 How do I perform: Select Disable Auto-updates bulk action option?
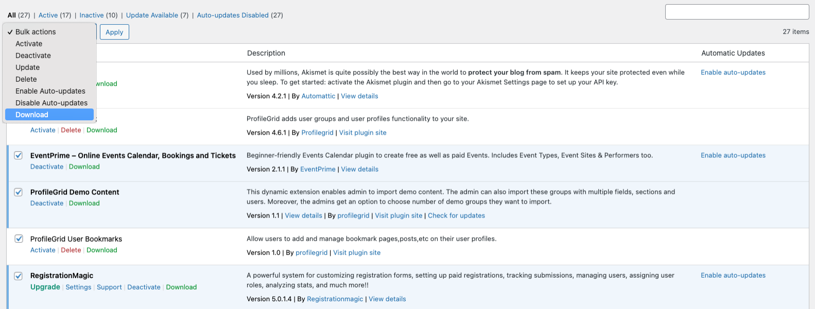(x=51, y=103)
